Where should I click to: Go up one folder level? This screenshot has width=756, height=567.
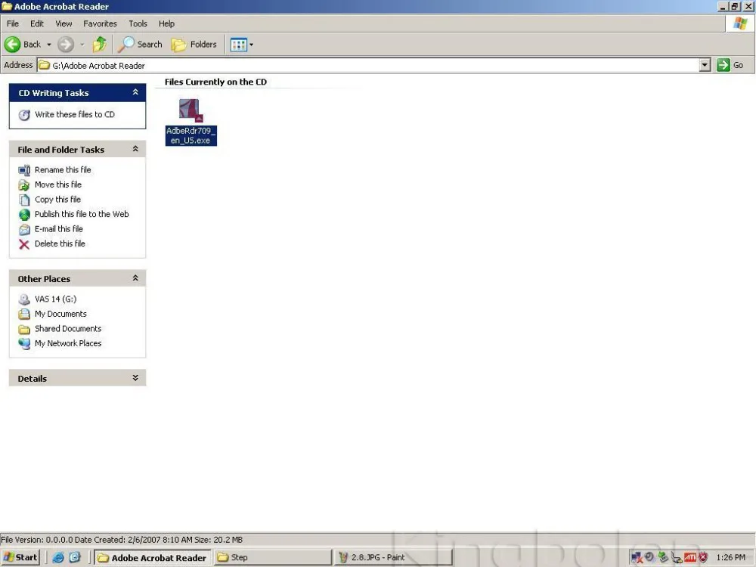pyautogui.click(x=100, y=45)
